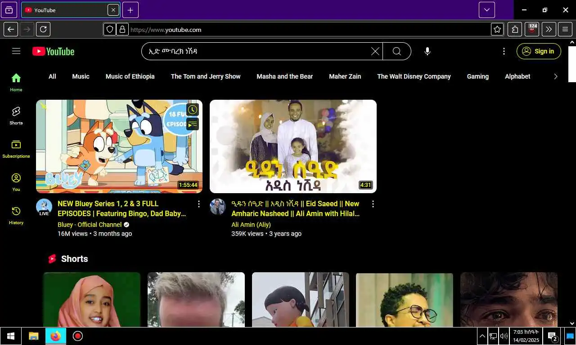The image size is (576, 345).
Task: Expand the list all tabs dropdown
Action: tap(487, 10)
